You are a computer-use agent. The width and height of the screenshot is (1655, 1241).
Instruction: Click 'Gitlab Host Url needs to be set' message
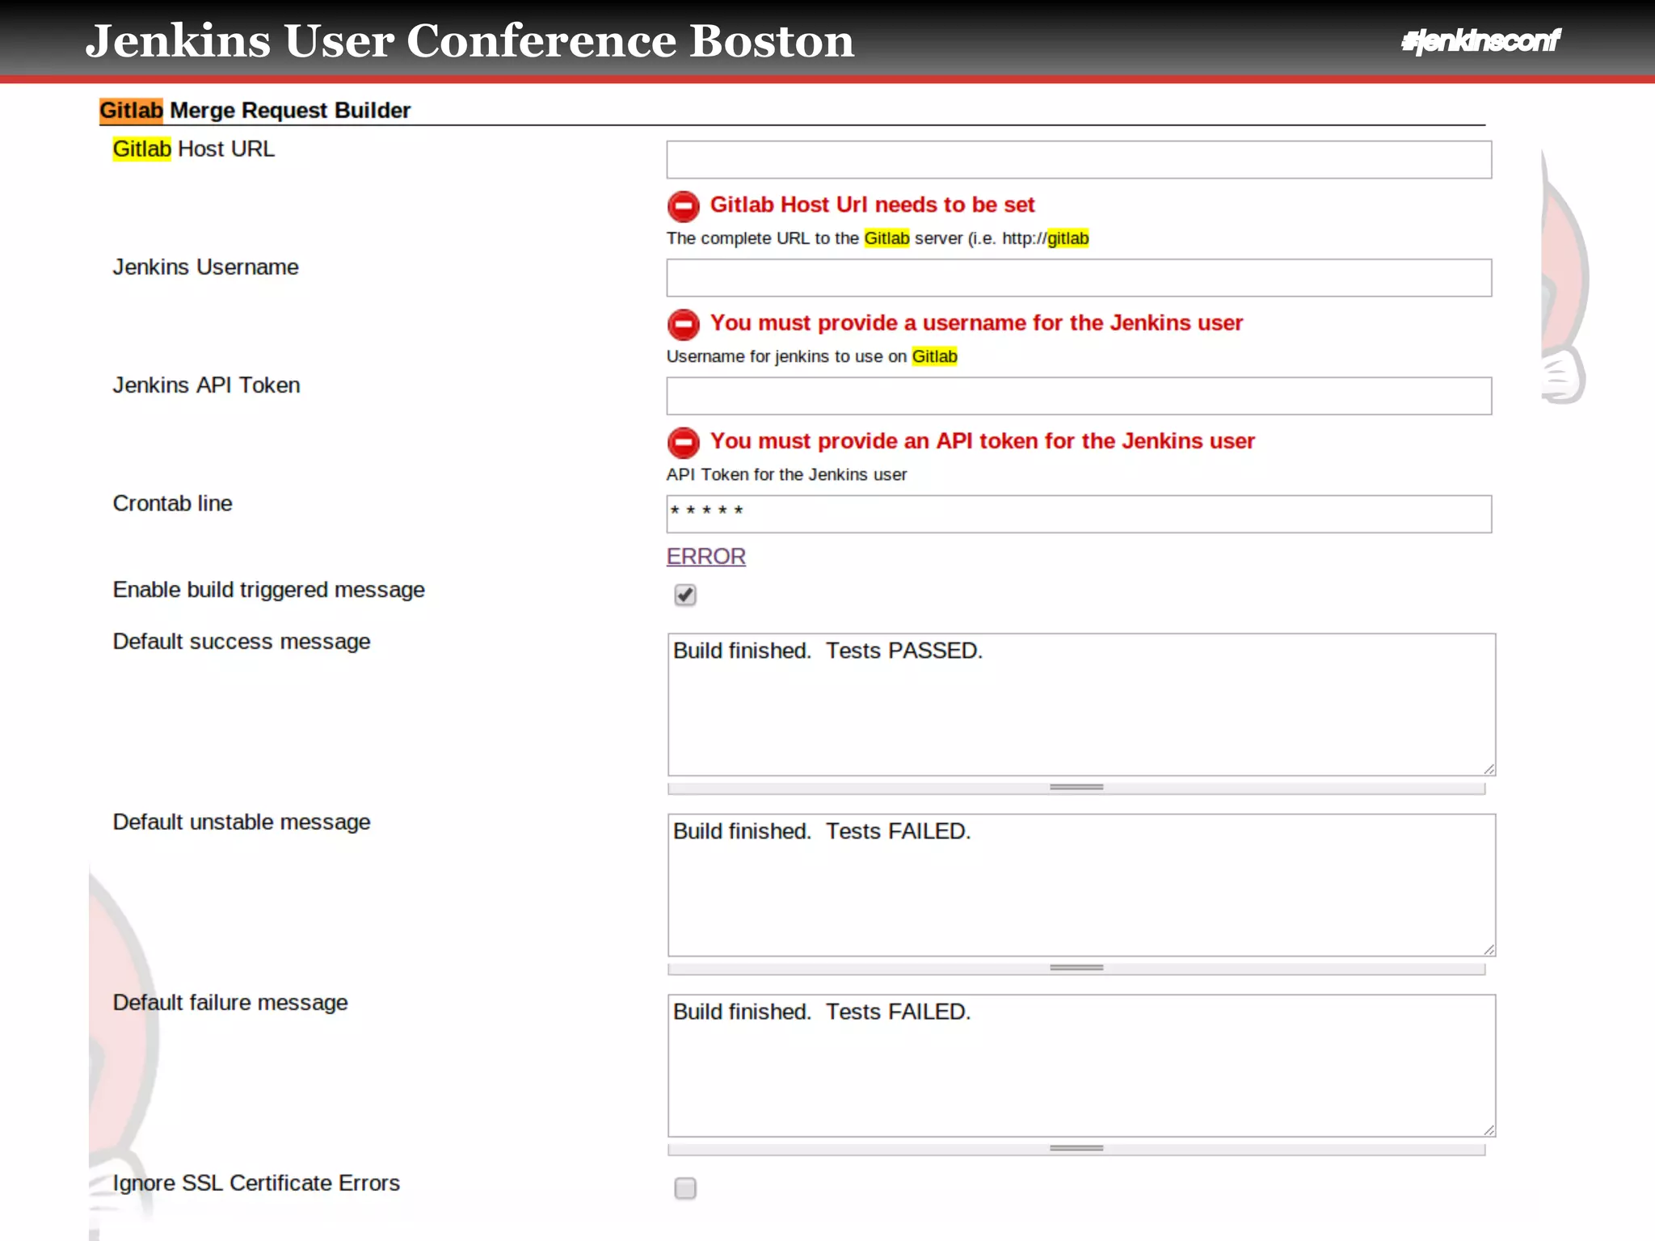(872, 205)
